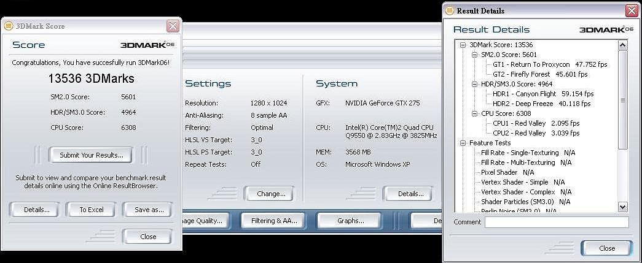The image size is (642, 263).
Task: Click the HDR/SM3.0 Score value 4964
Action: pos(128,112)
